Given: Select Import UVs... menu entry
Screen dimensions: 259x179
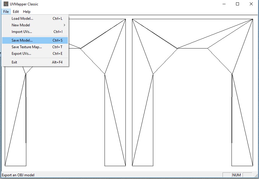Looking at the screenshot, I should point(22,32).
